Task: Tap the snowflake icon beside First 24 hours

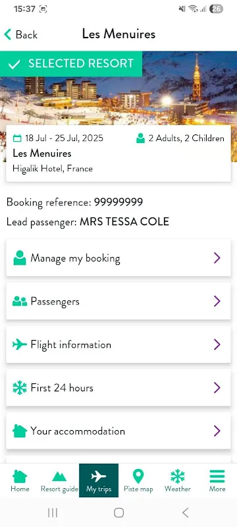Action: coord(20,388)
